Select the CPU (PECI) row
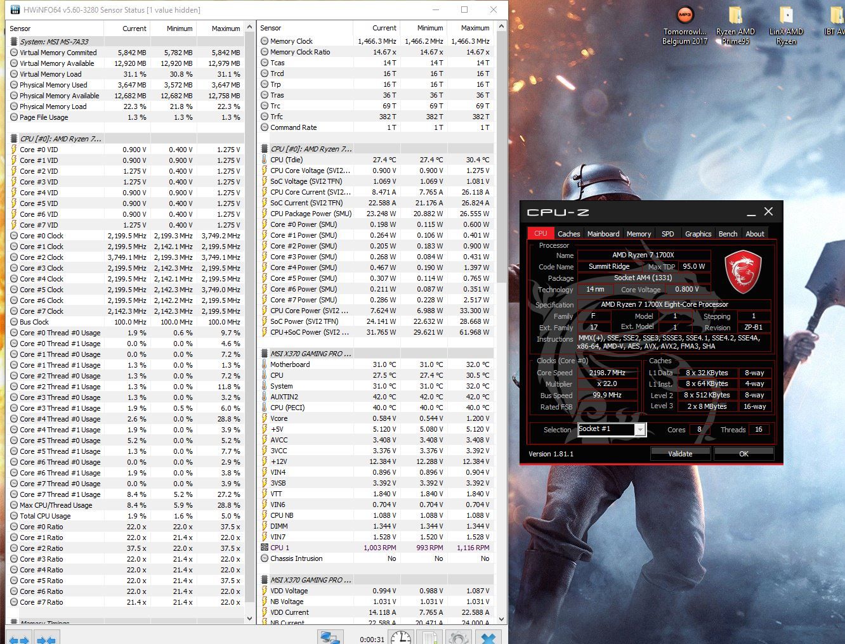 [376, 408]
